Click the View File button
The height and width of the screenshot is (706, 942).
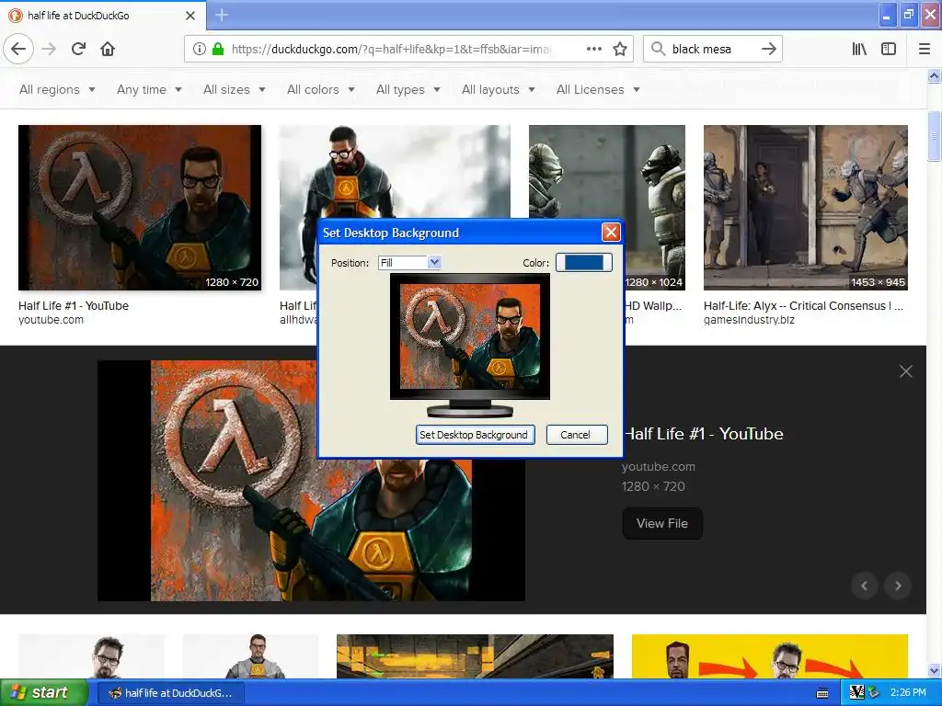[x=662, y=523]
